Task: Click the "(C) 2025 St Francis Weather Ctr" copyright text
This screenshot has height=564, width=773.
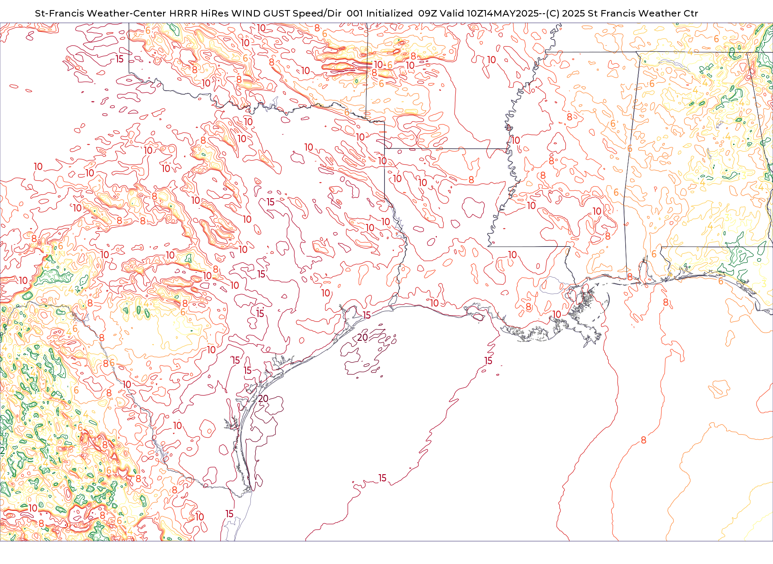Action: [622, 13]
